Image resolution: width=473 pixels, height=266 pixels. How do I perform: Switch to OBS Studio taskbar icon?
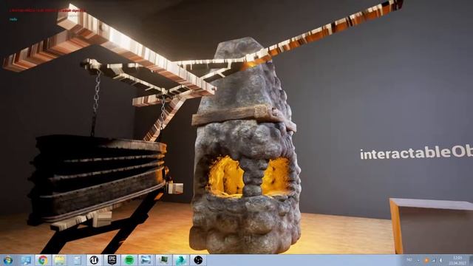(x=198, y=260)
